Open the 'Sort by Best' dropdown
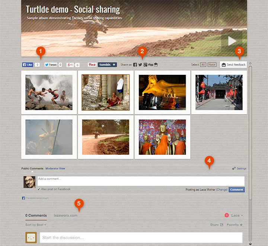The width and height of the screenshot is (268, 246). pyautogui.click(x=36, y=225)
